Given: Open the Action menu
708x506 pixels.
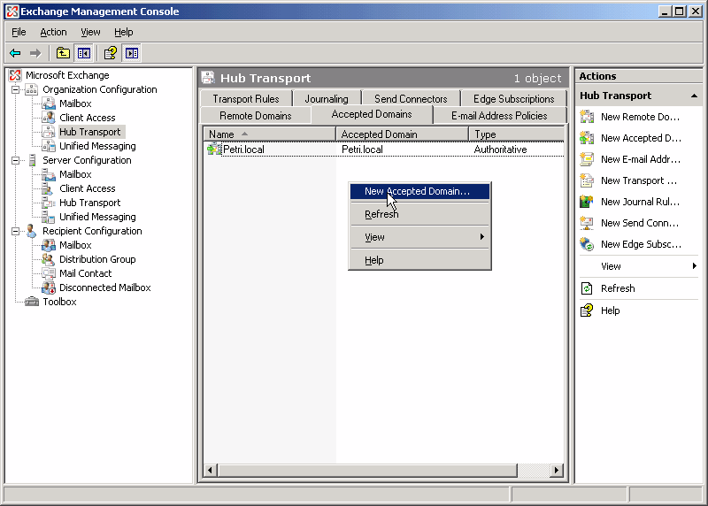Looking at the screenshot, I should pos(53,32).
